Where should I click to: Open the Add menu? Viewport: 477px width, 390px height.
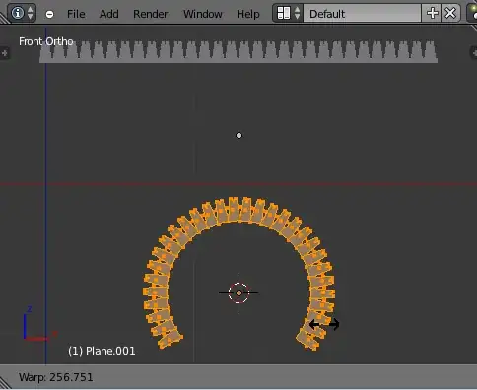109,14
